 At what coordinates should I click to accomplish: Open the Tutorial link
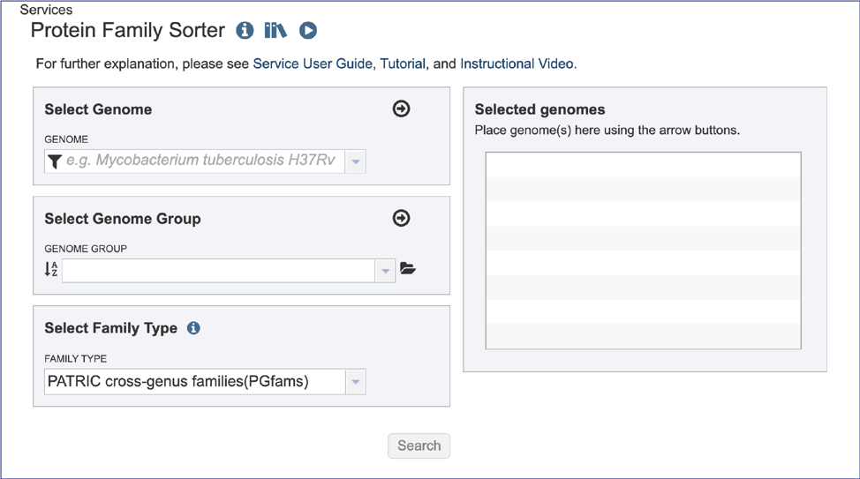(x=403, y=64)
